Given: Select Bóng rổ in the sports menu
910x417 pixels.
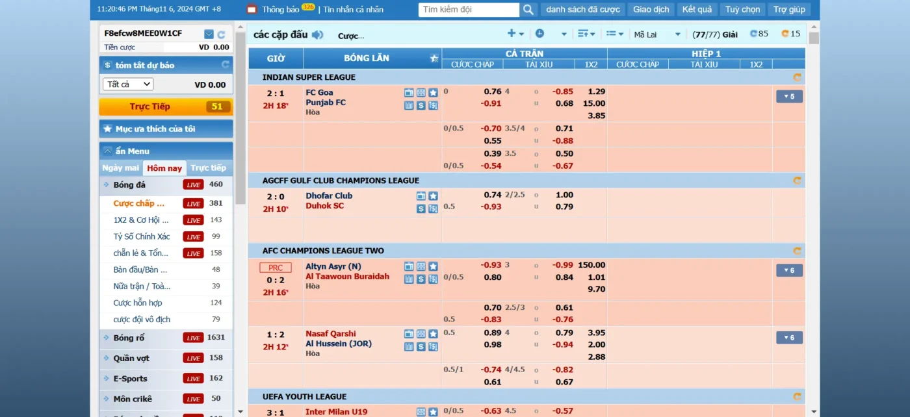Looking at the screenshot, I should click(129, 338).
